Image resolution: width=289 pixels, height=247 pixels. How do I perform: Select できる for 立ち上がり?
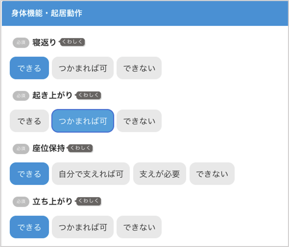click(29, 227)
